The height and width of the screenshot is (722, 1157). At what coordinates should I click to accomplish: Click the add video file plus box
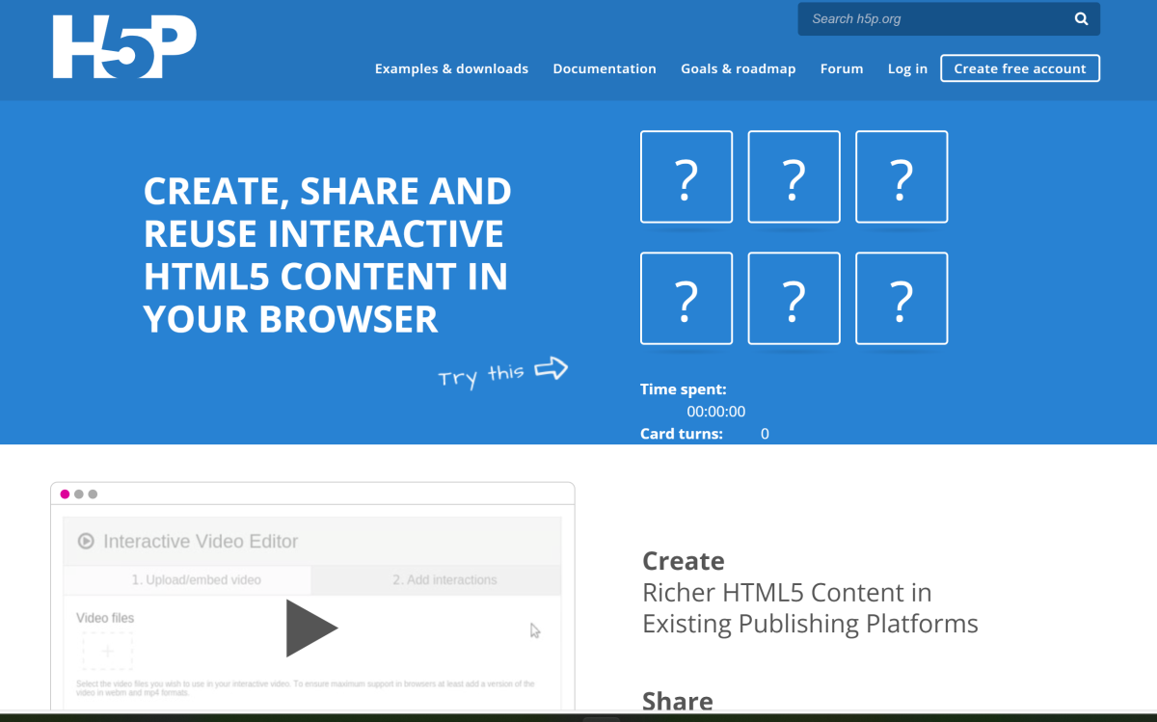click(x=107, y=652)
